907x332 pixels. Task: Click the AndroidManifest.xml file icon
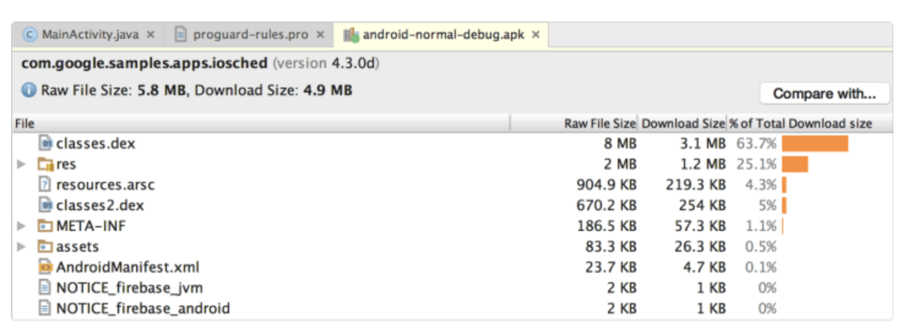pos(46,267)
